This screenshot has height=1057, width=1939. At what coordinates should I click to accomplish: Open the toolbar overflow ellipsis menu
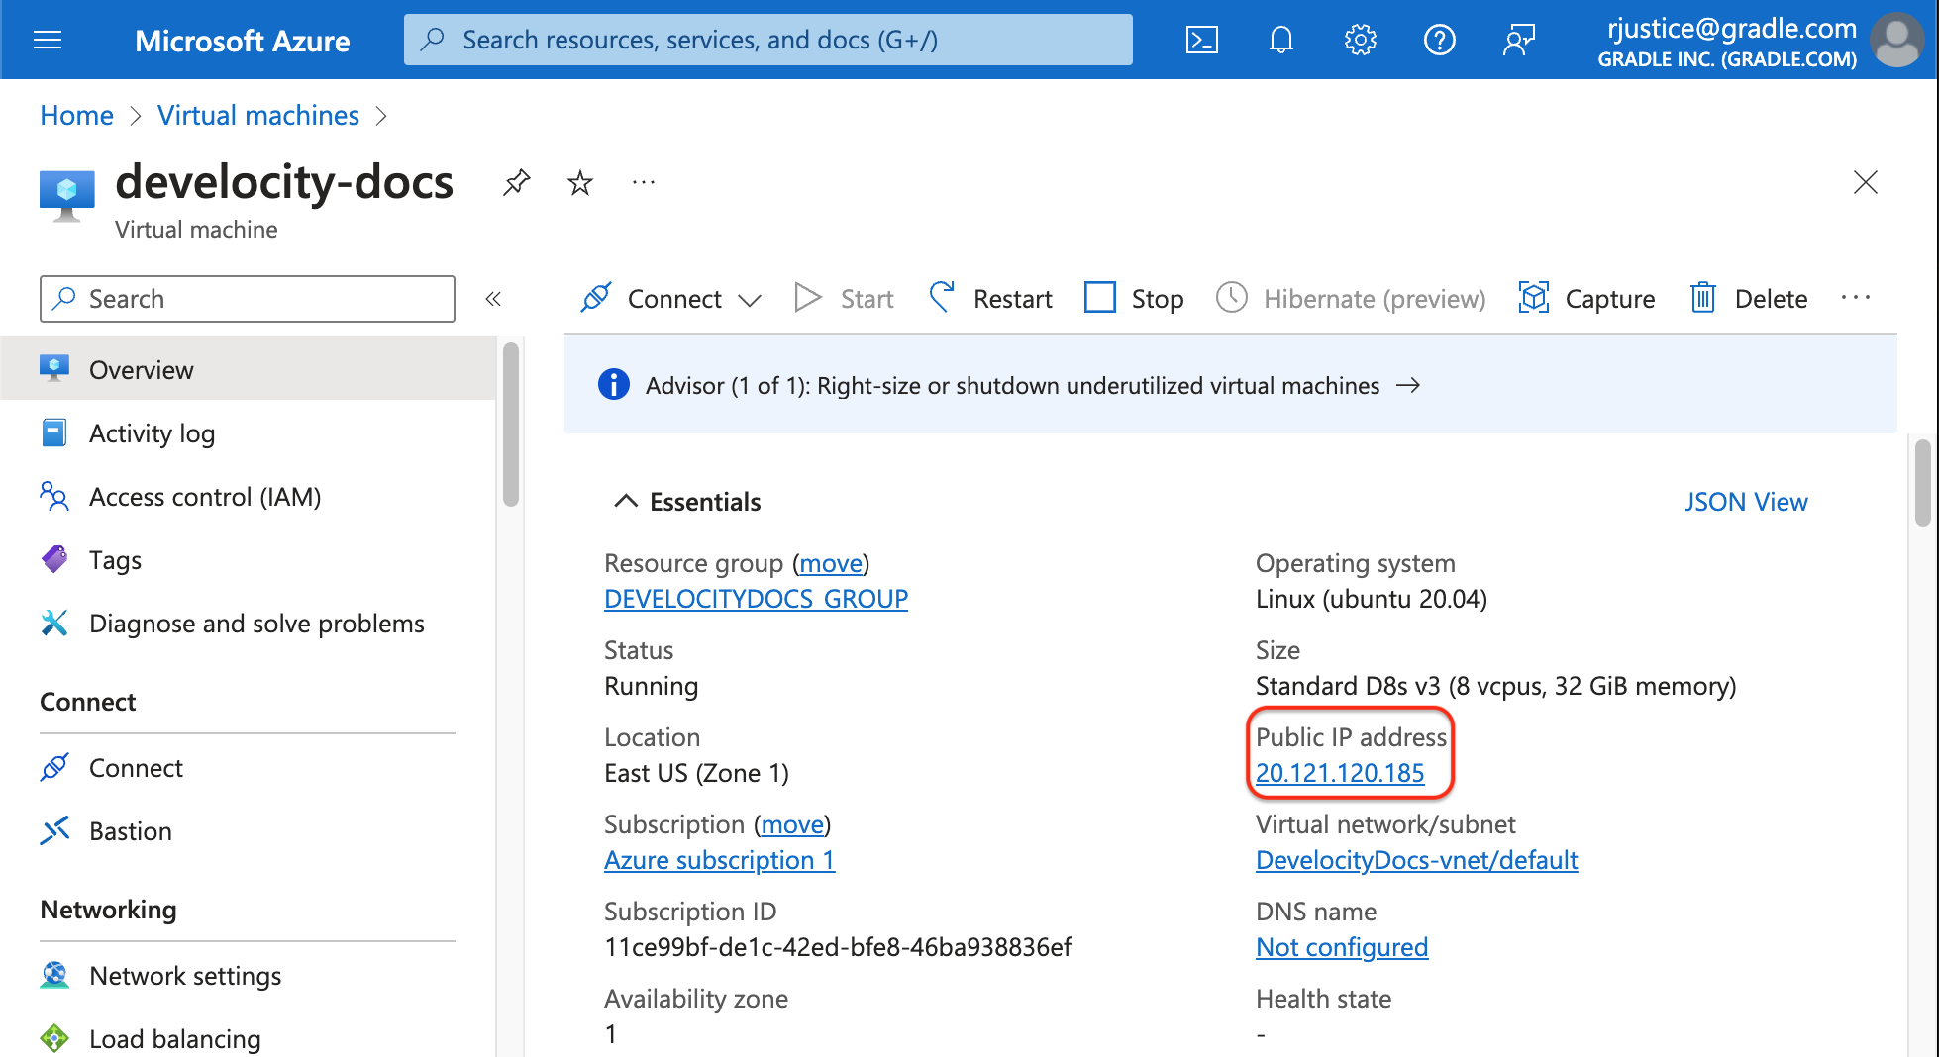[1857, 298]
